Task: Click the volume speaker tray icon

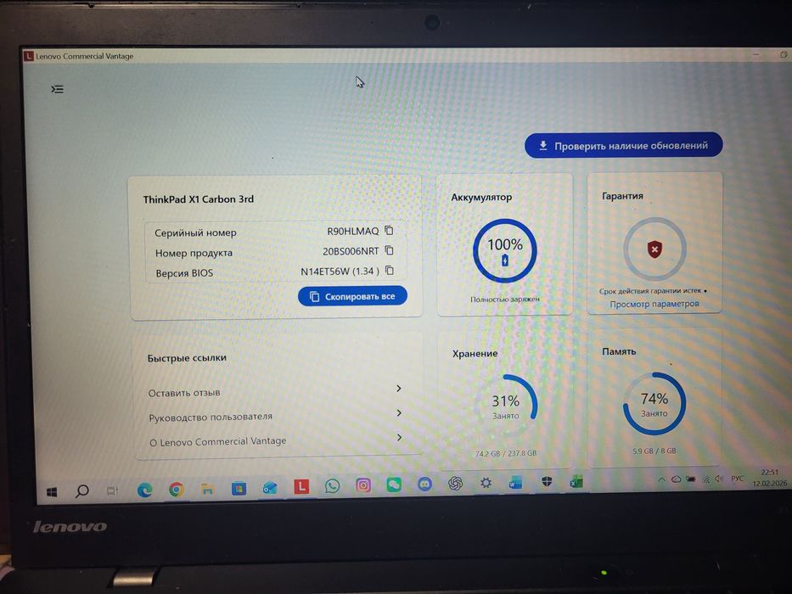Action: (719, 479)
